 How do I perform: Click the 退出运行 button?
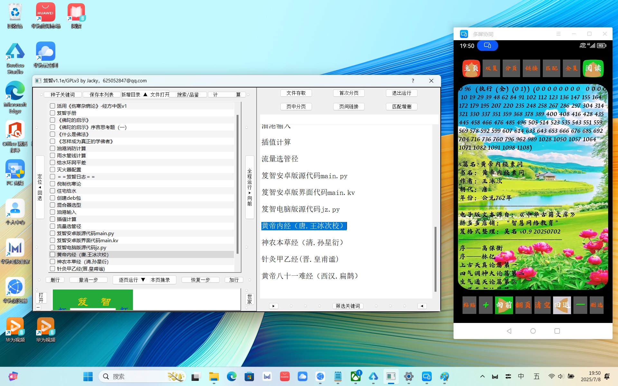(x=401, y=93)
